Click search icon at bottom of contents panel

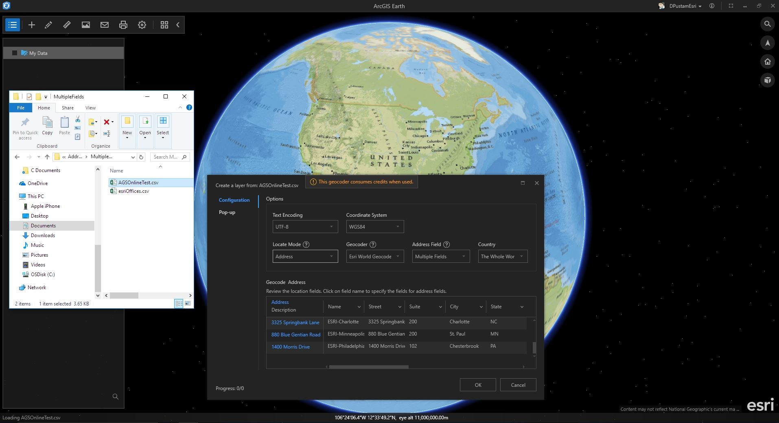point(116,397)
